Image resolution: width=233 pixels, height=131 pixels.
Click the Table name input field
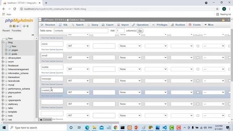(81, 31)
